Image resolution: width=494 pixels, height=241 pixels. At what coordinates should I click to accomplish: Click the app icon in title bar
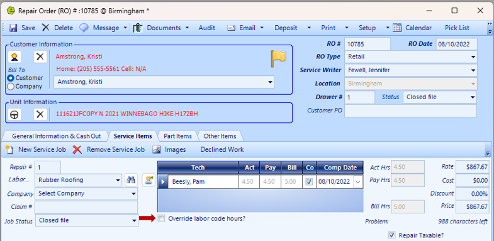pyautogui.click(x=11, y=11)
